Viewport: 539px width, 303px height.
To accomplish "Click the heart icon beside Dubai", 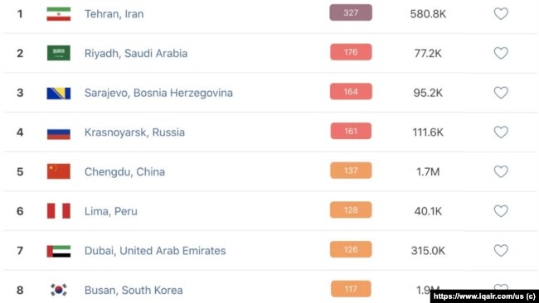I will (x=501, y=251).
